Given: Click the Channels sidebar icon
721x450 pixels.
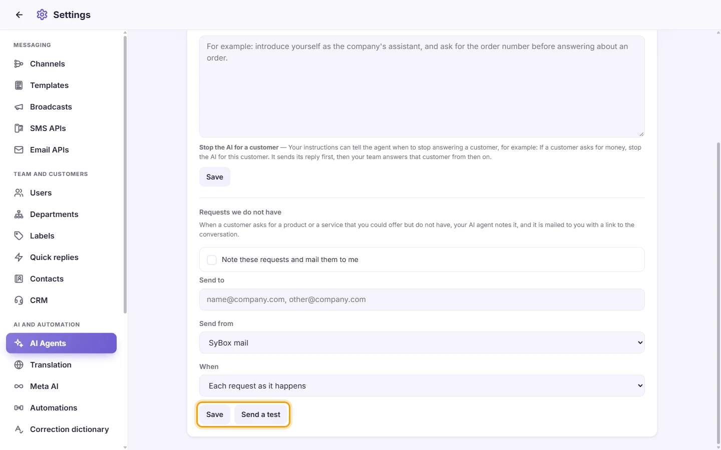Looking at the screenshot, I should pyautogui.click(x=19, y=64).
